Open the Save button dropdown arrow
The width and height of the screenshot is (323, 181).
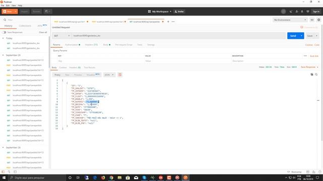[x=316, y=36]
